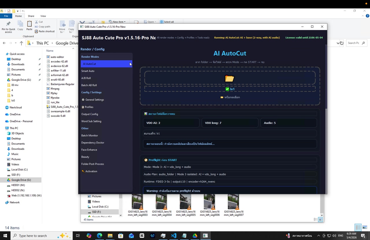
Task: Open Windows Start menu
Action: point(5,236)
